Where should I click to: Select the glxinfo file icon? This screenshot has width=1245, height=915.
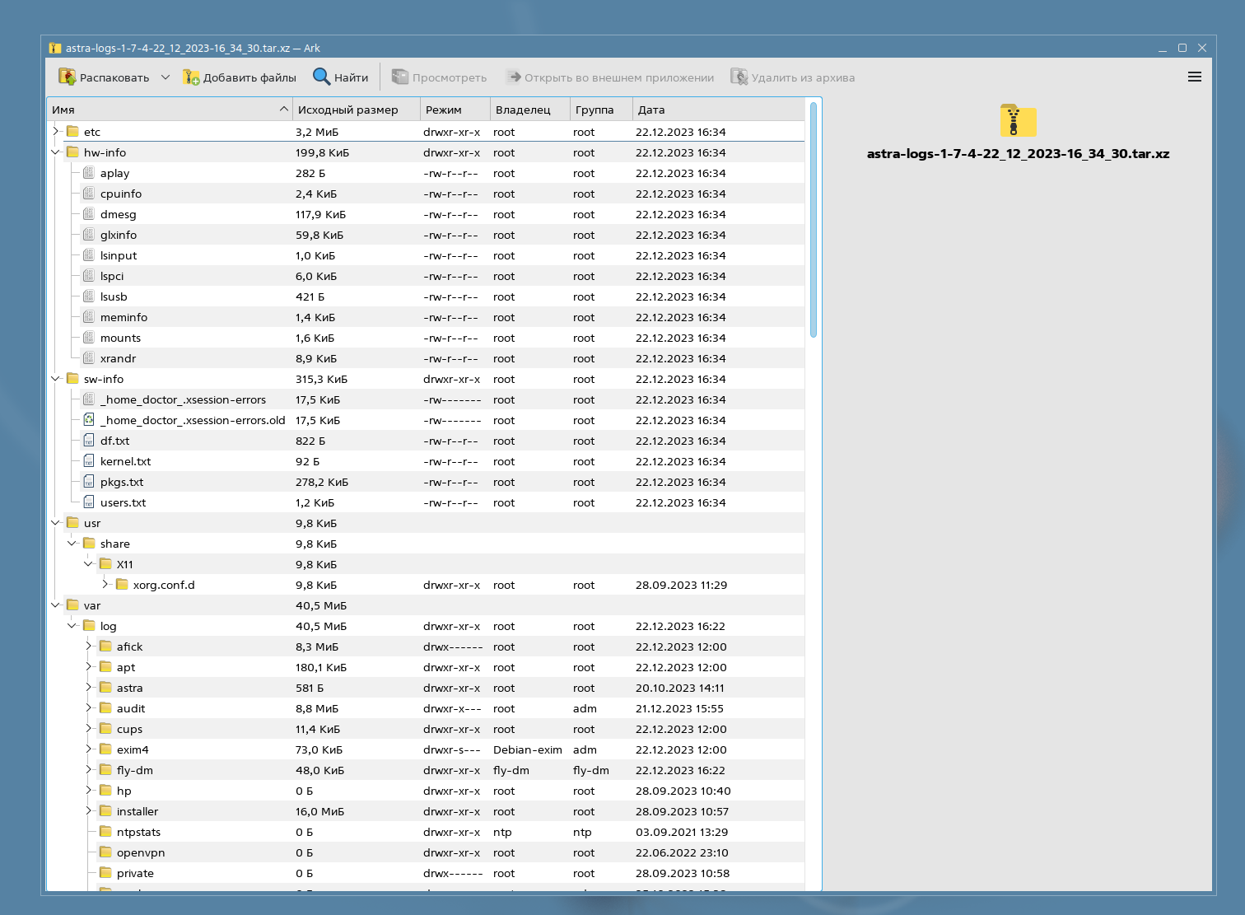[89, 235]
